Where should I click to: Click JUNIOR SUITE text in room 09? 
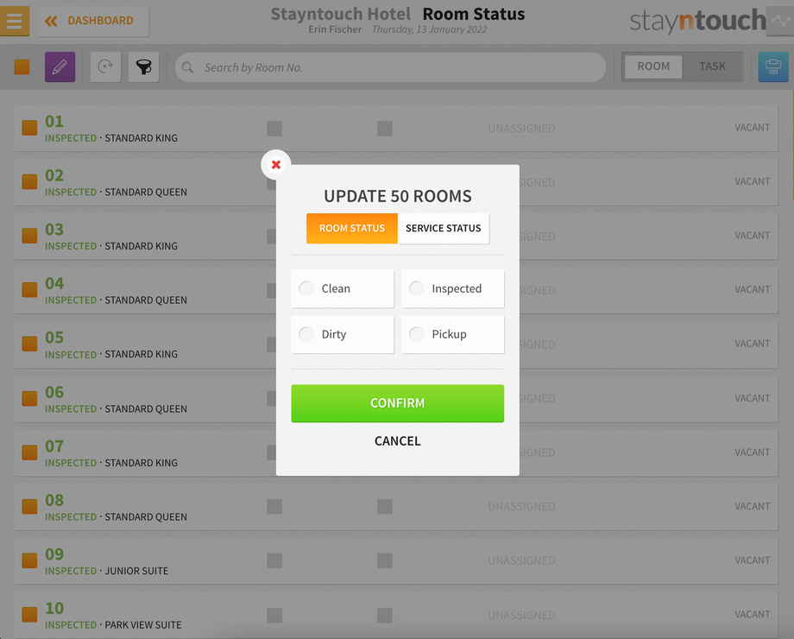click(136, 571)
